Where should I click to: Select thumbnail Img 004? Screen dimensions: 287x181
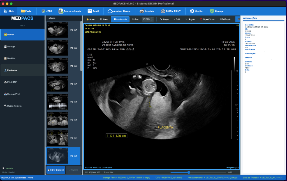point(63,84)
